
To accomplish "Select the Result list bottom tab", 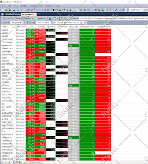I will 17,162.
